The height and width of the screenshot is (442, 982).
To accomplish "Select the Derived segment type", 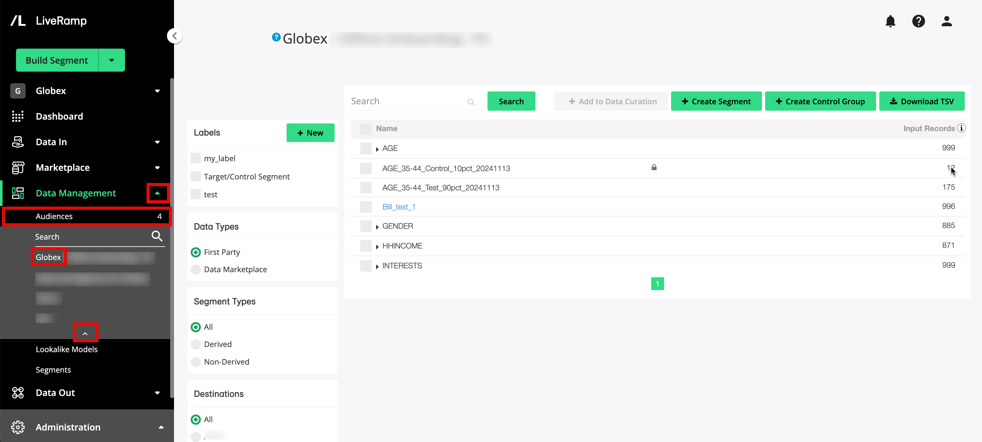I will pyautogui.click(x=195, y=344).
